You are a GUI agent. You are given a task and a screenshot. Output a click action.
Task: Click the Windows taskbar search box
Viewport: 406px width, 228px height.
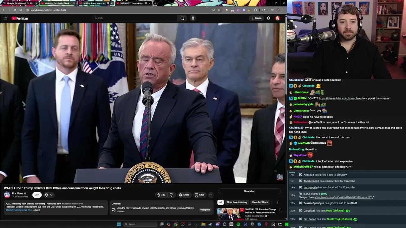tap(140, 224)
